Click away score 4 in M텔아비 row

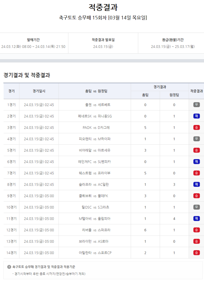174,219
